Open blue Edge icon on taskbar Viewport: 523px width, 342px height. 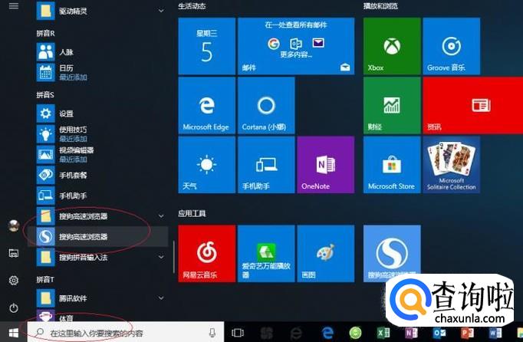pos(327,333)
